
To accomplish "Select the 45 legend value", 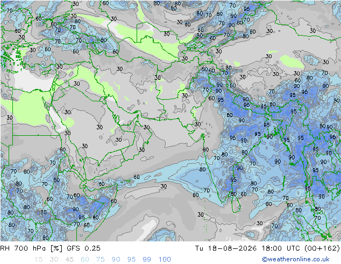I will (x=69, y=259).
